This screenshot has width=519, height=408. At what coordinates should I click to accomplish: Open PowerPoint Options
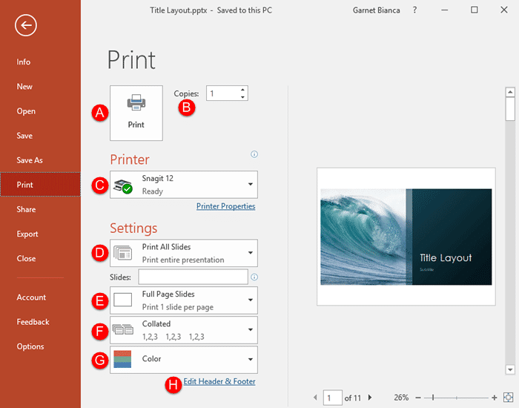30,346
